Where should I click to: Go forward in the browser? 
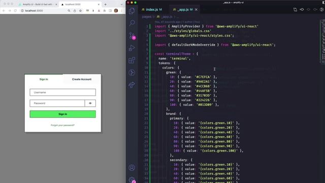pyautogui.click(x=10, y=11)
